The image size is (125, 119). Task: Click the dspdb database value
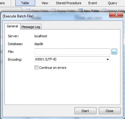tap(39, 44)
